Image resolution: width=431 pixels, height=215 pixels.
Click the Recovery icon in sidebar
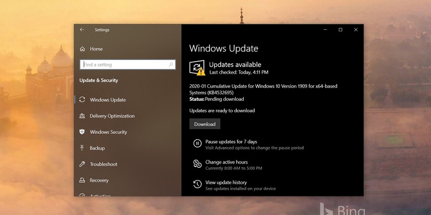(82, 180)
